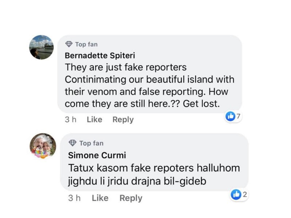
Task: Click the diamond badge icon above Simone Curmi
Action: pyautogui.click(x=72, y=143)
